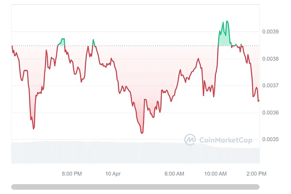Select the 0.0035 price axis label
291x194 pixels.
(x=271, y=140)
